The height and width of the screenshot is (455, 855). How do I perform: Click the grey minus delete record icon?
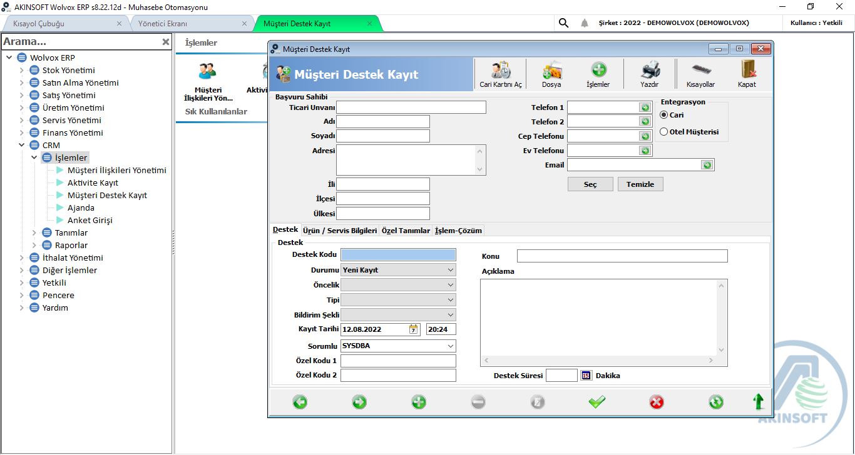[x=478, y=402]
